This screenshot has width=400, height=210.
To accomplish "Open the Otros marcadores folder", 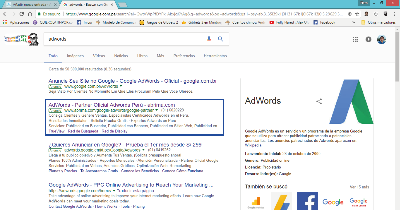I will tap(378, 22).
